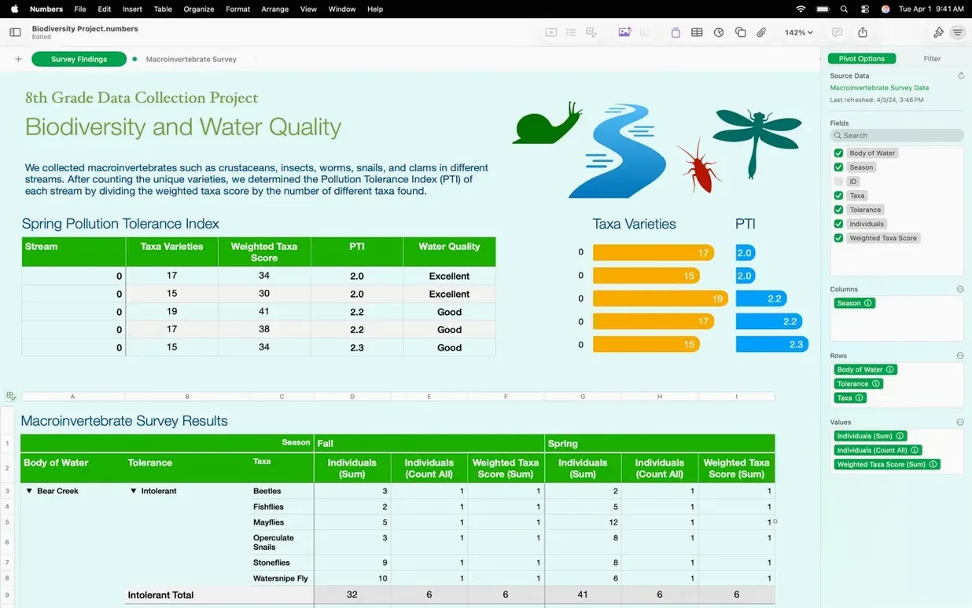Switch to Macroinvertebrate Survey sheet tab

click(x=191, y=59)
